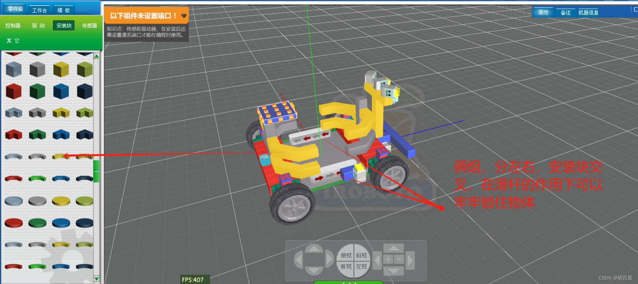Open the 机器信息 tab
This screenshot has height=284, width=638.
click(x=588, y=12)
